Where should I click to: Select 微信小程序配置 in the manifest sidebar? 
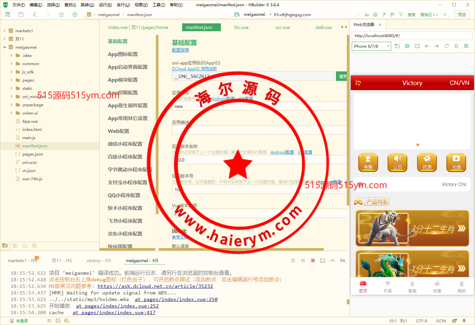[x=125, y=144]
